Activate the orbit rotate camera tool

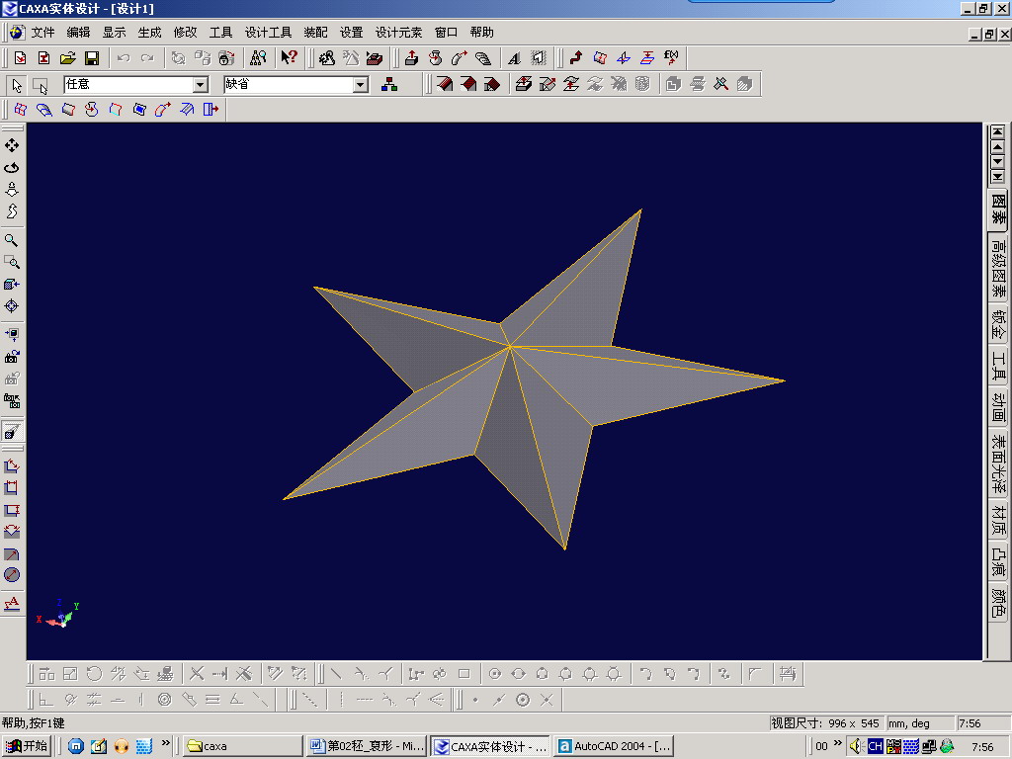pyautogui.click(x=12, y=167)
